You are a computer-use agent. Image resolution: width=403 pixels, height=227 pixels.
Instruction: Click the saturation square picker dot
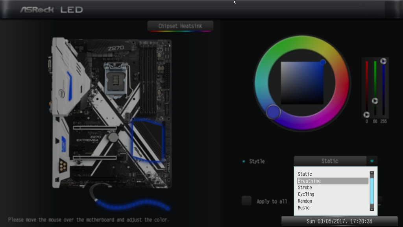coord(323,62)
